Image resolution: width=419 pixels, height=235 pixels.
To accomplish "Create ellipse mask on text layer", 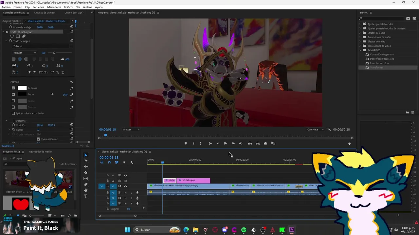I will coord(12,36).
